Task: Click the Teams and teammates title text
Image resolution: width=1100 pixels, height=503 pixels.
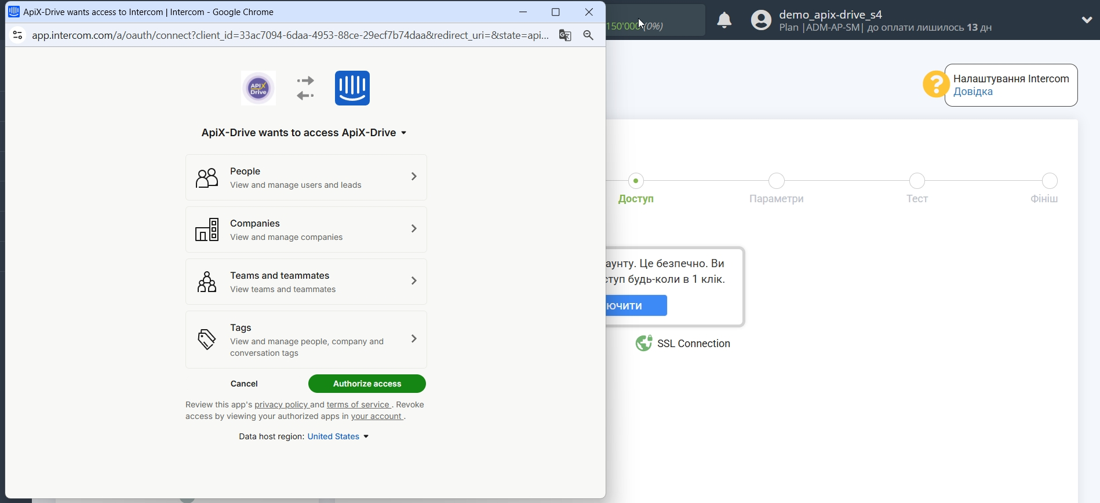Action: pyautogui.click(x=280, y=275)
